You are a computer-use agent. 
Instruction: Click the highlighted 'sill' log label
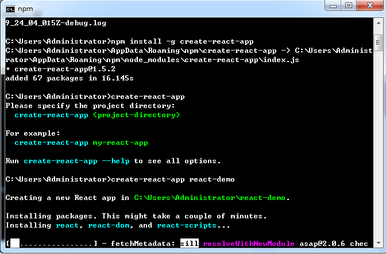(189, 244)
